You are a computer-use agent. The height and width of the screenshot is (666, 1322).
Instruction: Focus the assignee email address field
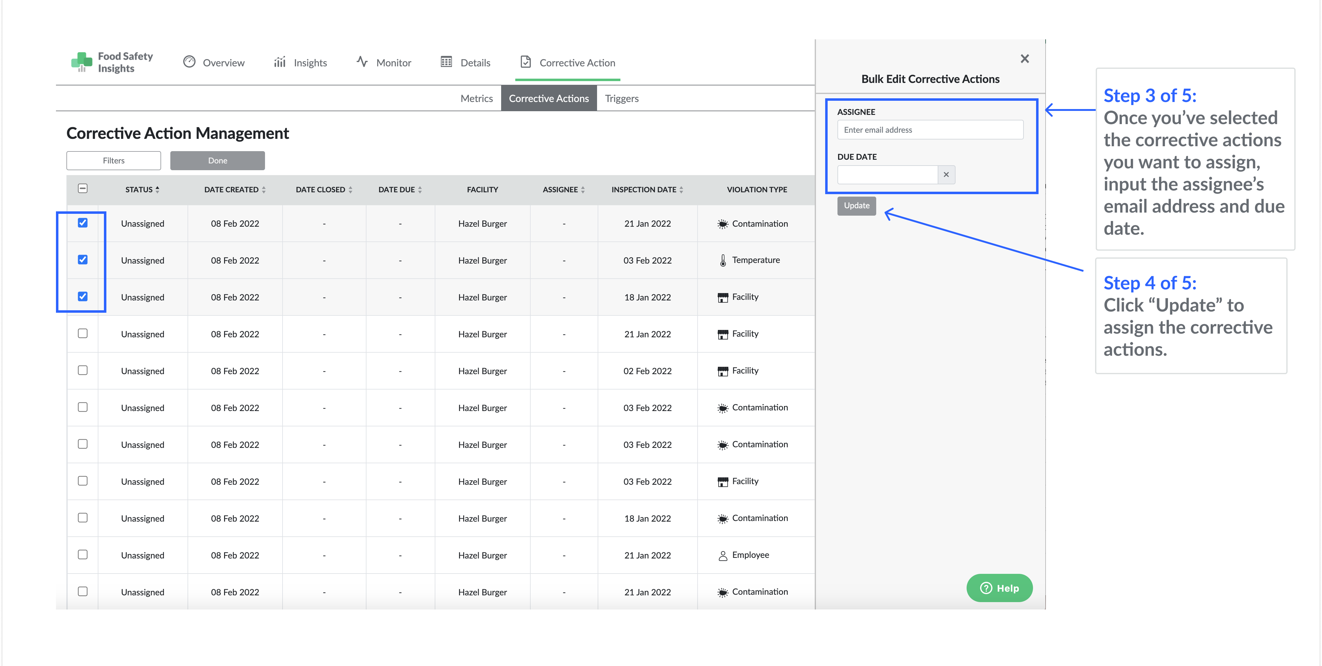click(929, 130)
